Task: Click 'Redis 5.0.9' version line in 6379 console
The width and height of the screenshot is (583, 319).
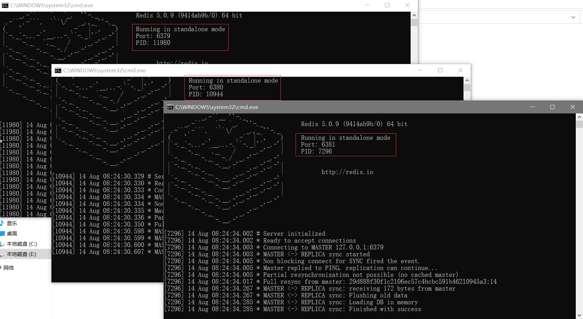Action: click(x=189, y=15)
